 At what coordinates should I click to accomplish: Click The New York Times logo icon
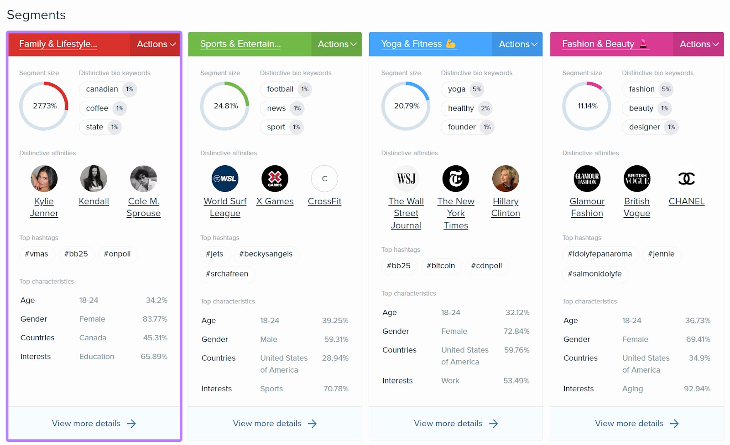[455, 179]
